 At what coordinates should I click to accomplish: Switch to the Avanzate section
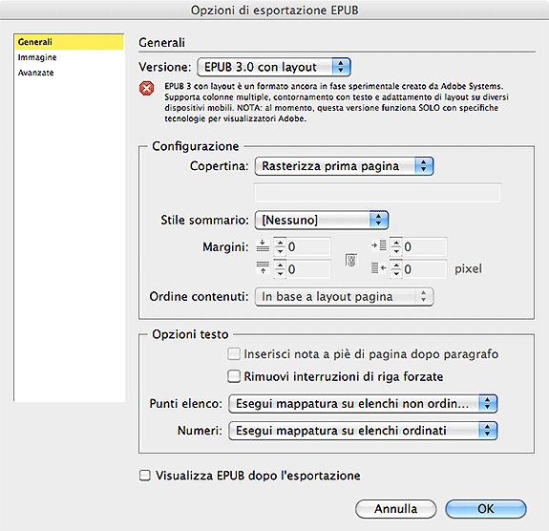(35, 73)
